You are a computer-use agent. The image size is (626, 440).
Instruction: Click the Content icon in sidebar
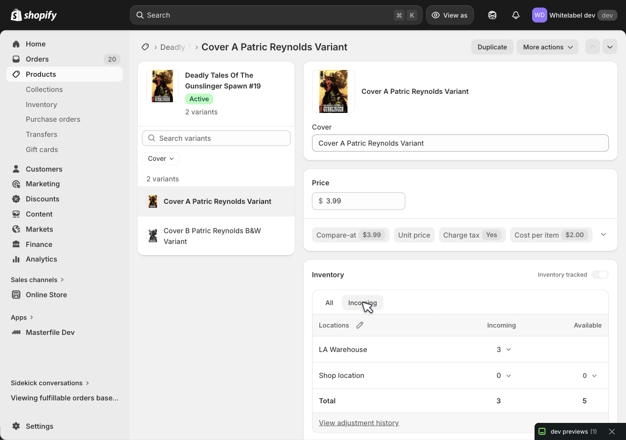(16, 214)
